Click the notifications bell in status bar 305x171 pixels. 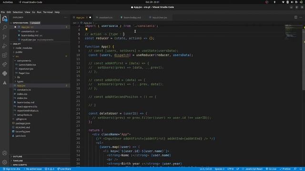click(301, 169)
